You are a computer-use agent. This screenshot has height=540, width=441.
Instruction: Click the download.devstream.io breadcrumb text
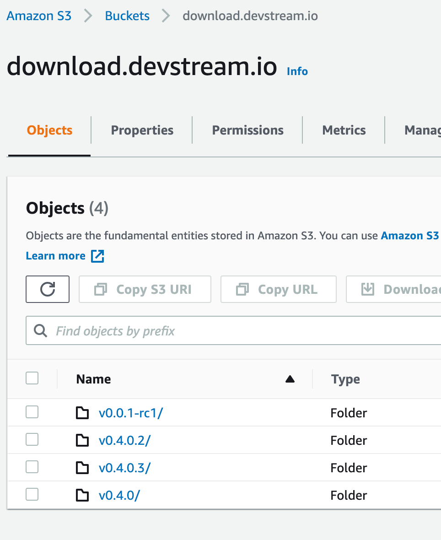click(250, 16)
